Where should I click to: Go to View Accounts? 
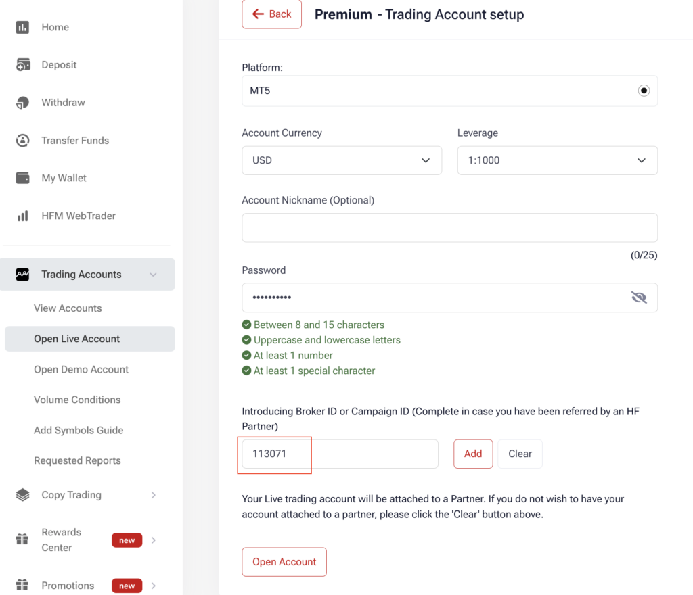(x=68, y=308)
